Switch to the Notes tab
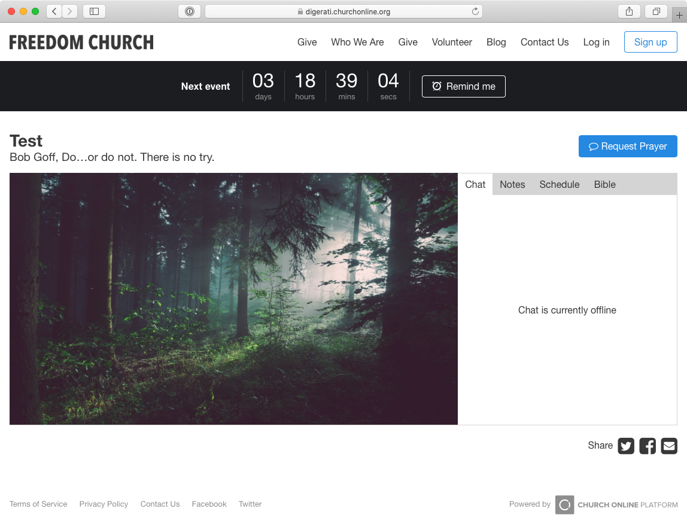This screenshot has width=687, height=524. 513,184
